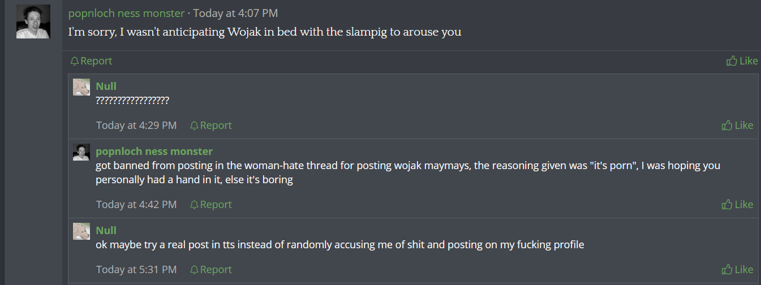The height and width of the screenshot is (285, 761).
Task: Report Null's 4:29 PM comment
Action: (210, 126)
